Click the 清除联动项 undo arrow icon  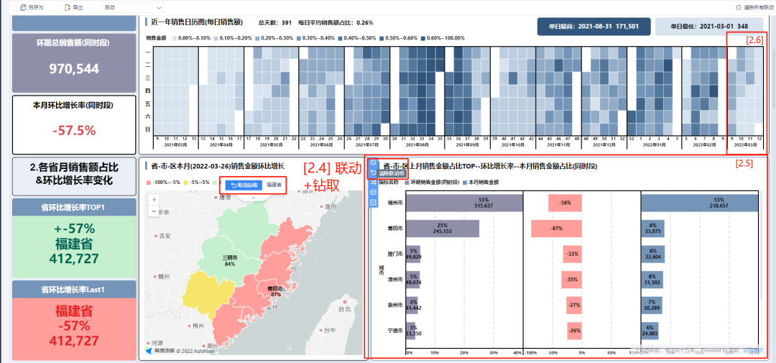373,173
